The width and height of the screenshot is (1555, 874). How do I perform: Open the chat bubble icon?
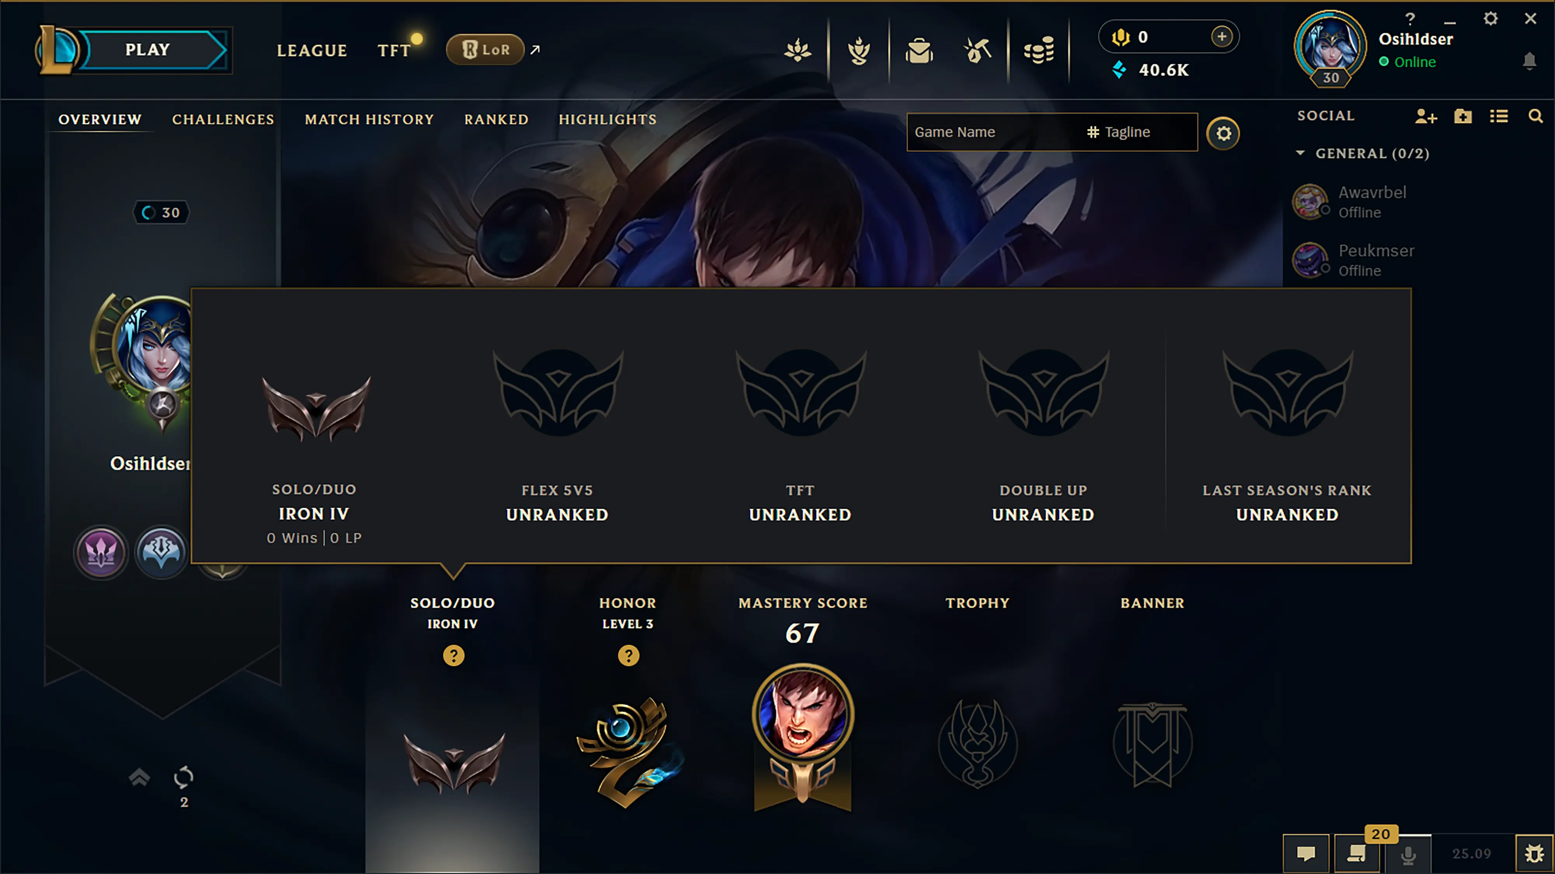[x=1306, y=853]
